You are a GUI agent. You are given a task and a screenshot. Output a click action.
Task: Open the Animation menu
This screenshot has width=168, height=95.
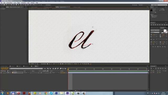[24, 3]
